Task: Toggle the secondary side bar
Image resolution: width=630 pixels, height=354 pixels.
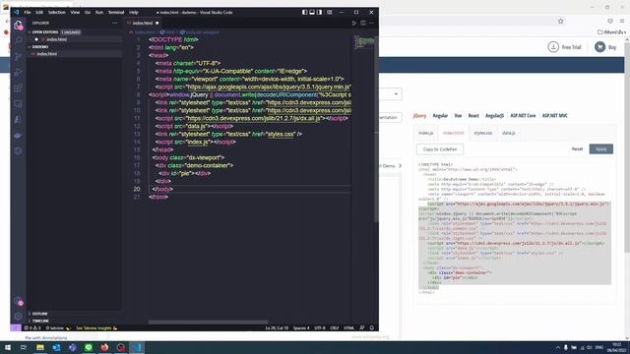Action: 319,13
